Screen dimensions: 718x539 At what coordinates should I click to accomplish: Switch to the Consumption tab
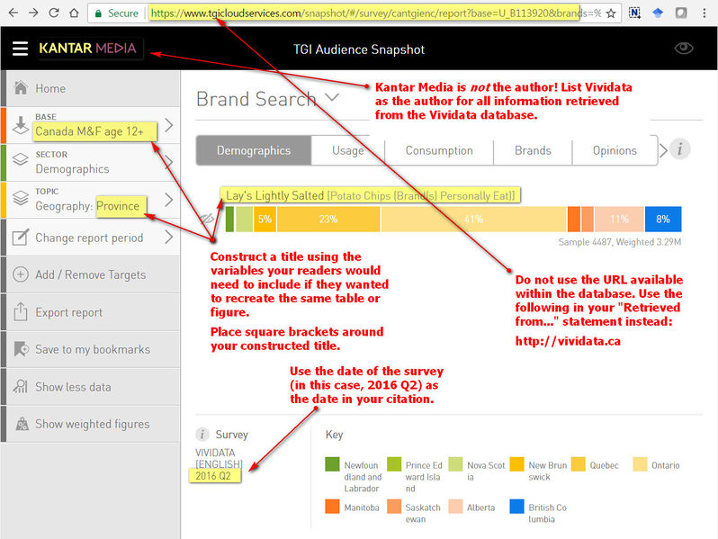(x=438, y=150)
